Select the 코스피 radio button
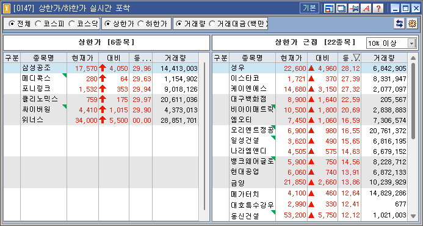 click(38, 24)
